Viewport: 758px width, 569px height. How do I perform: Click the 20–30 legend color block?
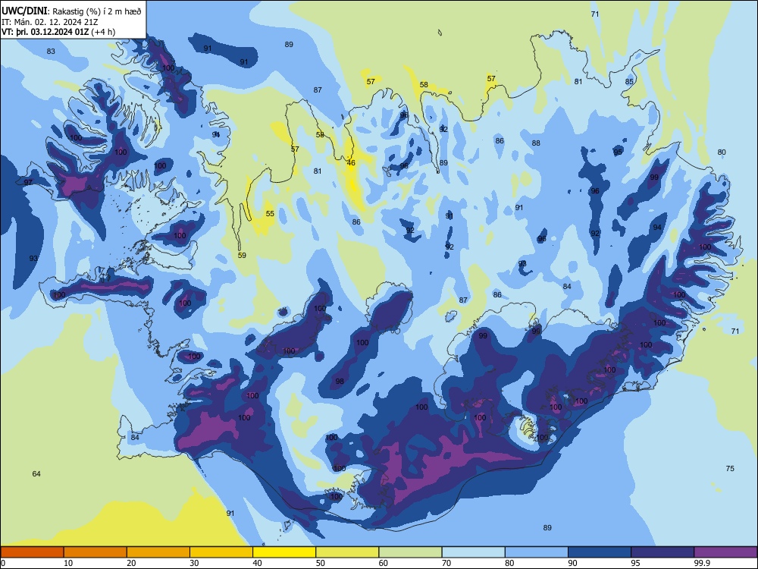(x=158, y=552)
